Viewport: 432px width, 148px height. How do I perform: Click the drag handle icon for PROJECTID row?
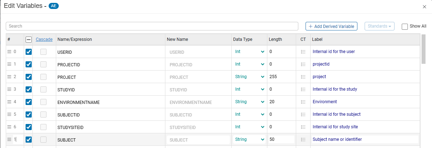9,64
